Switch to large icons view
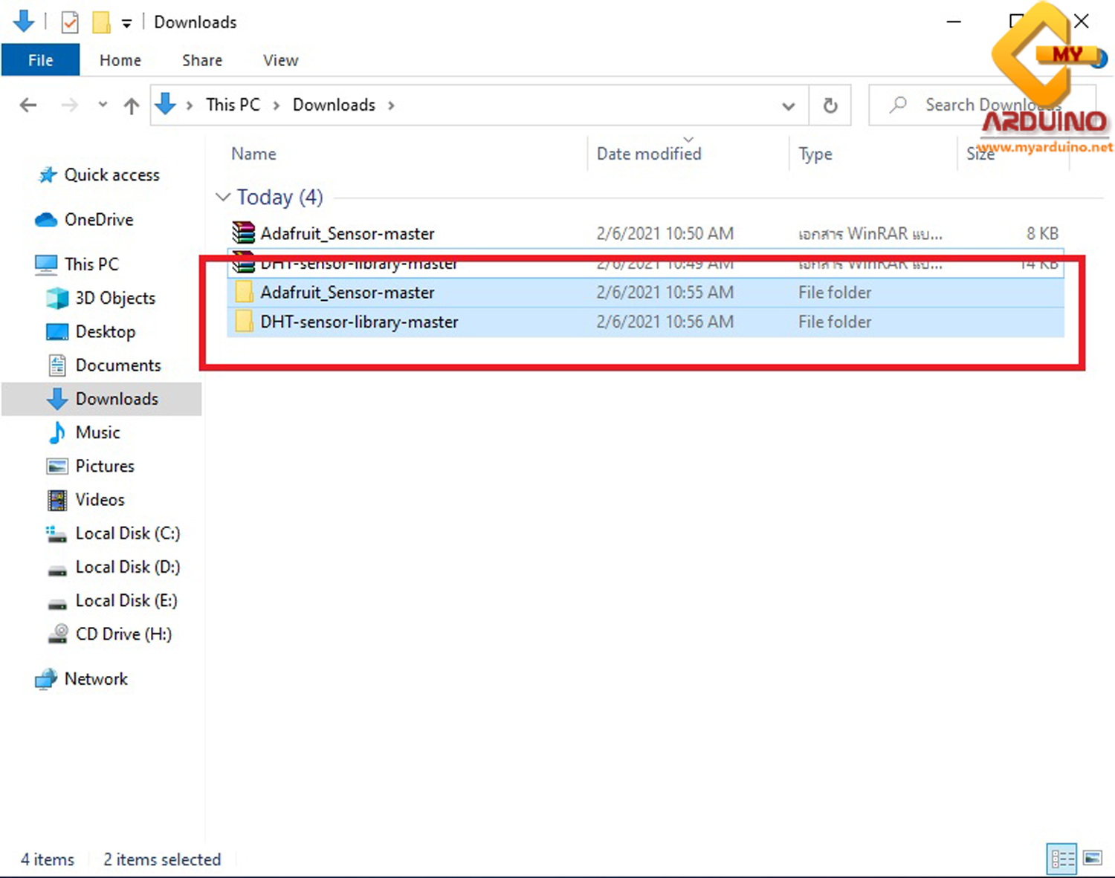This screenshot has width=1115, height=878. coord(1092,859)
